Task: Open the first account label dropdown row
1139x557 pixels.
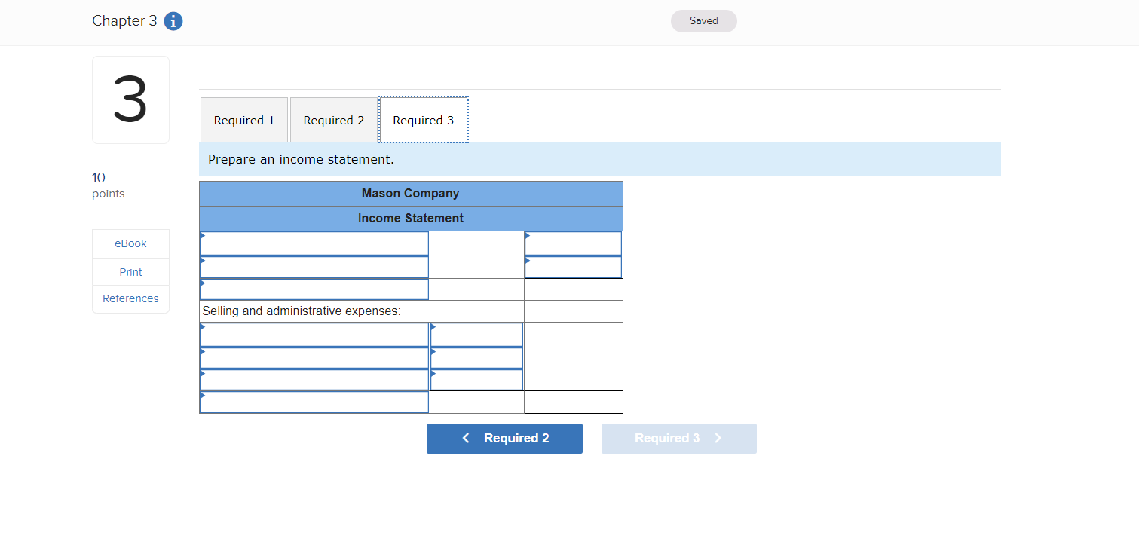Action: (x=314, y=243)
